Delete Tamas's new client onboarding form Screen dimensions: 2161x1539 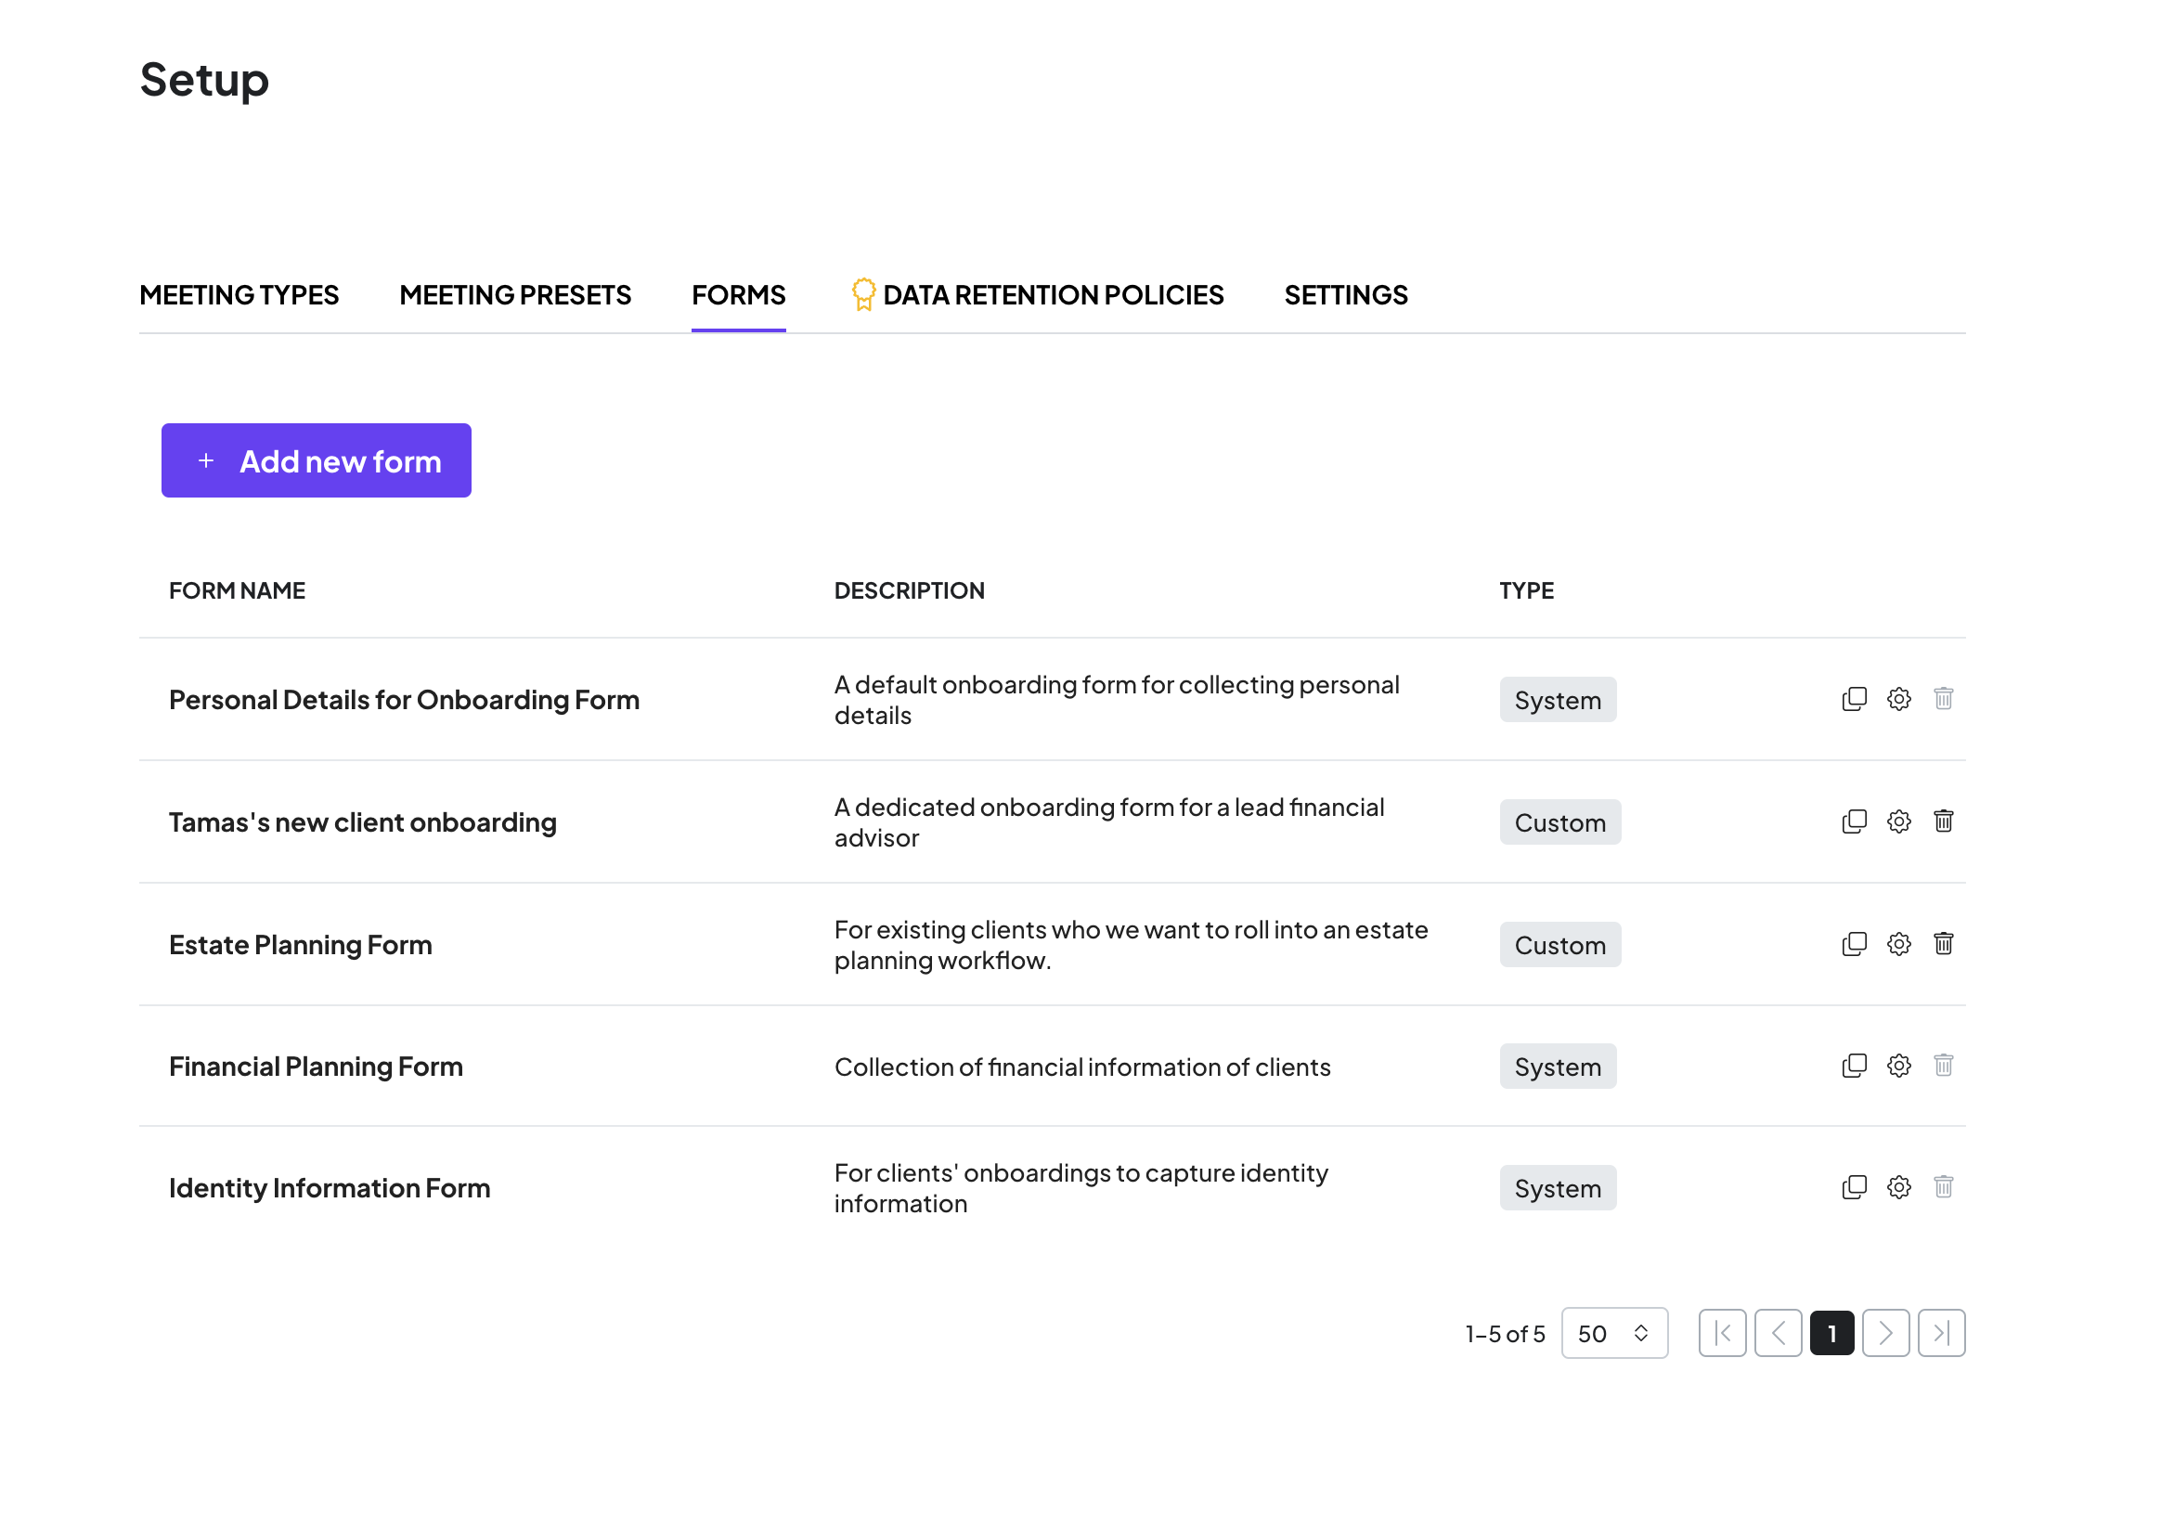pos(1943,821)
